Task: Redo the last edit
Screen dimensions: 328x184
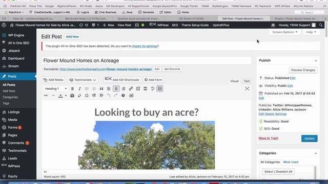Action: click(116, 96)
